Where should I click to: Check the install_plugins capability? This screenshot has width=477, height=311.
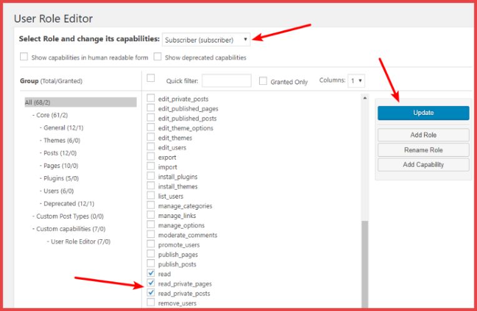[x=150, y=176]
